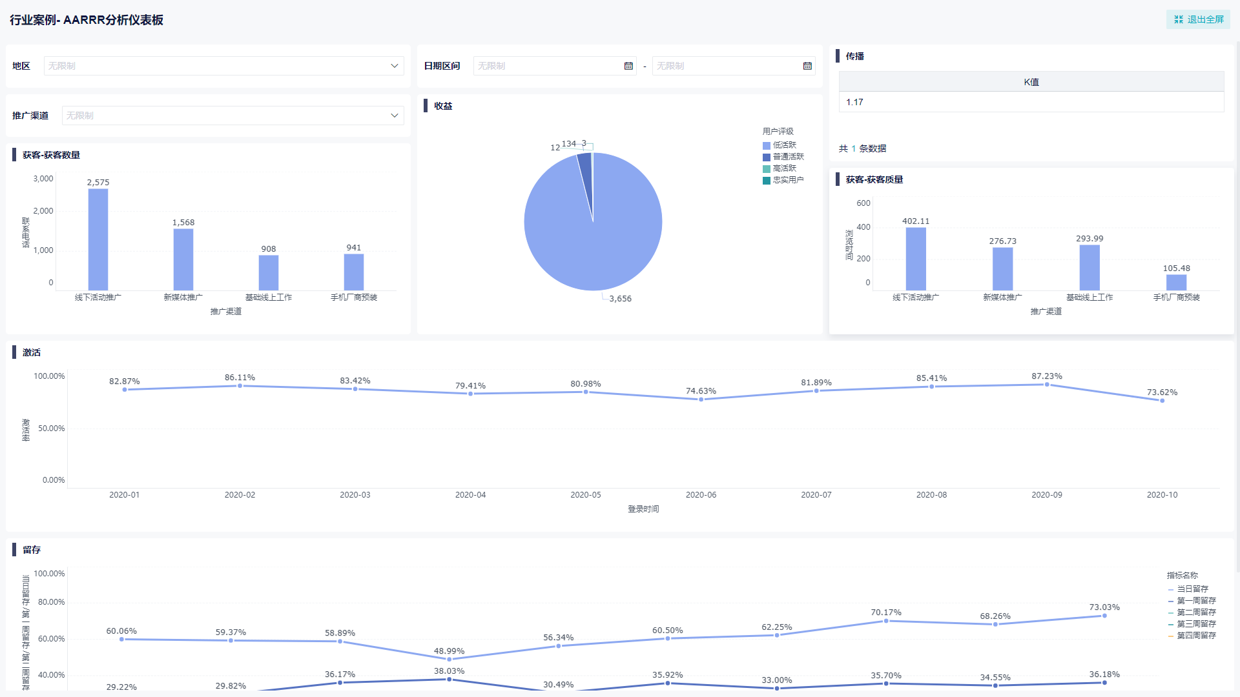The width and height of the screenshot is (1240, 697).
Task: Toggle 第四周留存 series in legend
Action: [1195, 636]
